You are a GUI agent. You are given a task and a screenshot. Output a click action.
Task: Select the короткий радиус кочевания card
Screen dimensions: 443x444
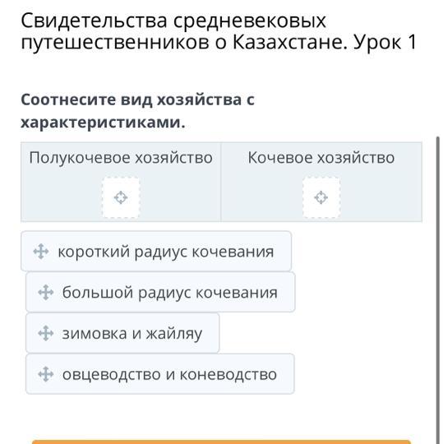coord(156,251)
